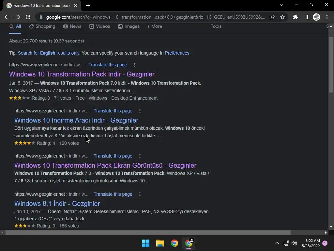Open options for Transformation Pack İndir result
334x251 pixels.
coord(135,65)
